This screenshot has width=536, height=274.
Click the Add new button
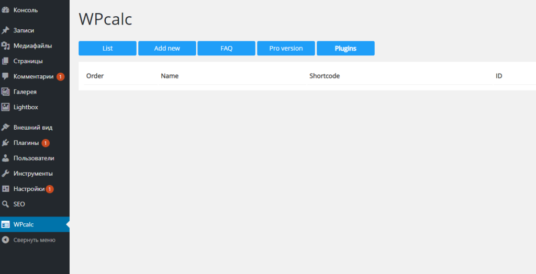[x=167, y=48]
